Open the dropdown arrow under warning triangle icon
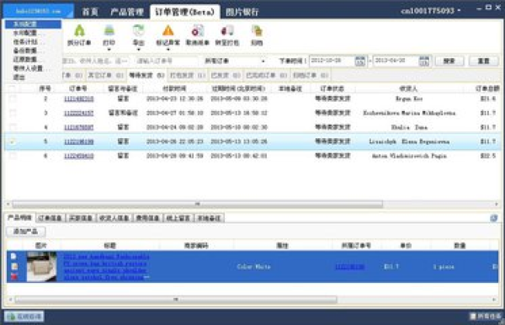Screen dimensions: 505x325 167,50
